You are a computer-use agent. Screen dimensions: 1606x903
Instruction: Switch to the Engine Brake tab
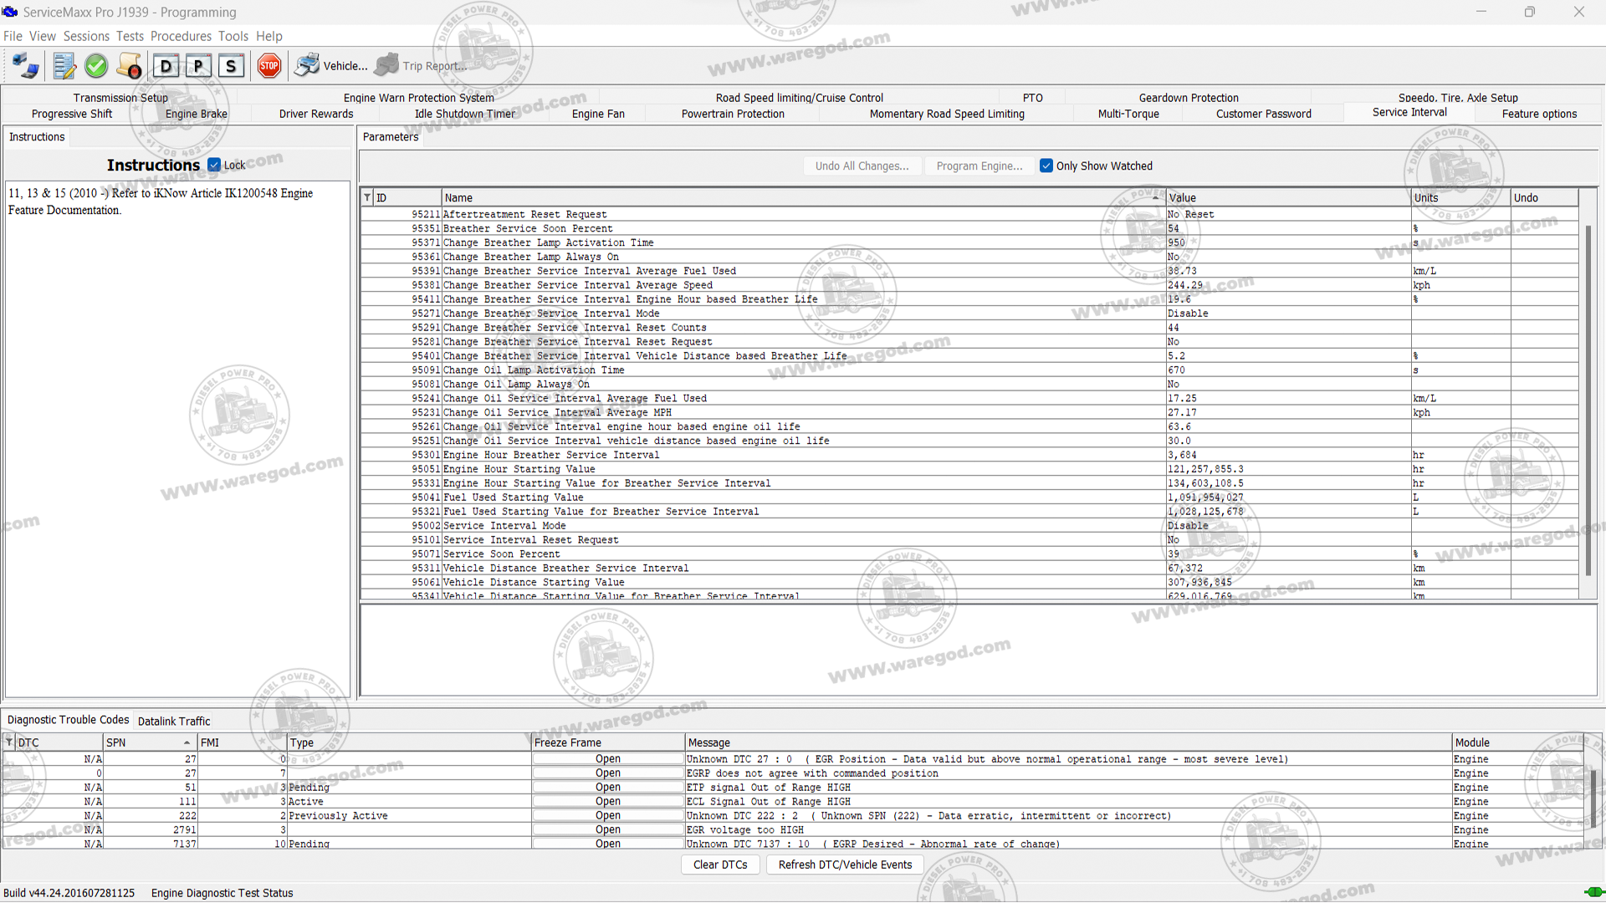(x=196, y=114)
